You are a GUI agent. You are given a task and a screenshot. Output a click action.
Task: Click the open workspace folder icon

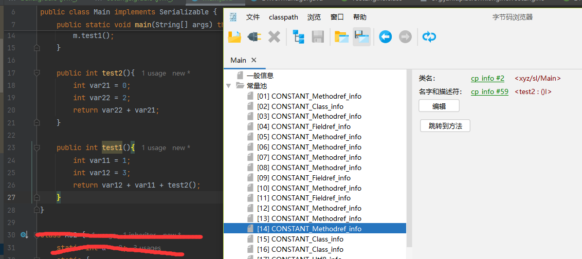(x=341, y=37)
